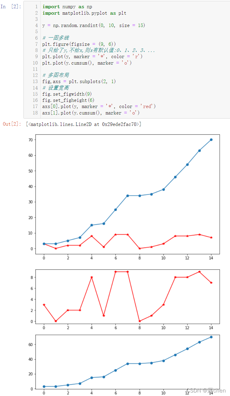Click the blue point at x=14 in top plot
The image size is (230, 396).
pos(211,140)
